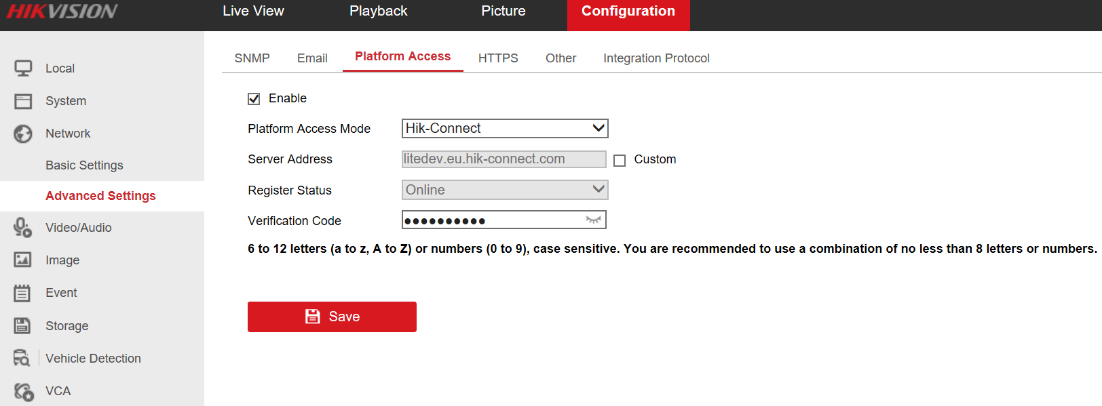Click the Video/Audio microphone icon
This screenshot has width=1102, height=406.
(22, 228)
